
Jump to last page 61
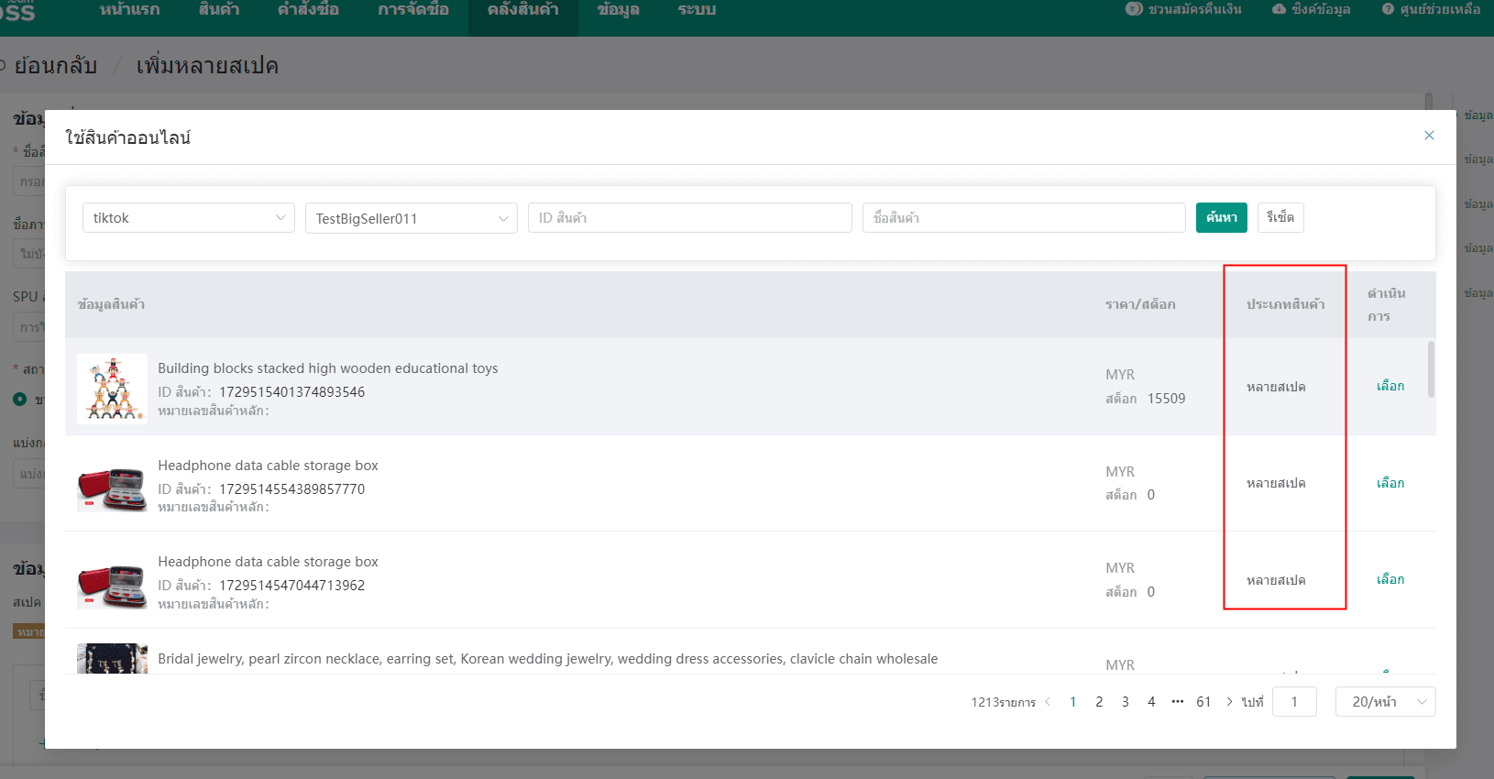click(1203, 702)
